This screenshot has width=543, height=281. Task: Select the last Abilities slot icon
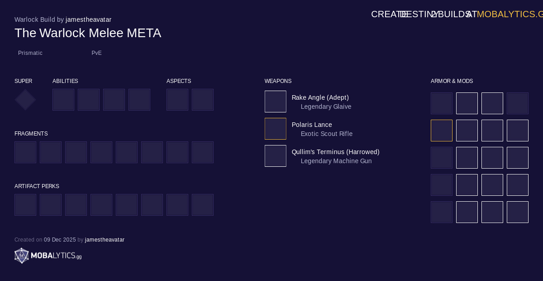139,100
